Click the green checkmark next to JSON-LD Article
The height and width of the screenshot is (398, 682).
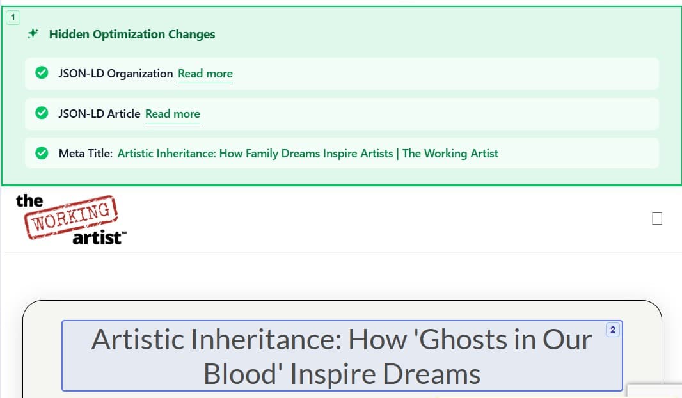(x=42, y=113)
